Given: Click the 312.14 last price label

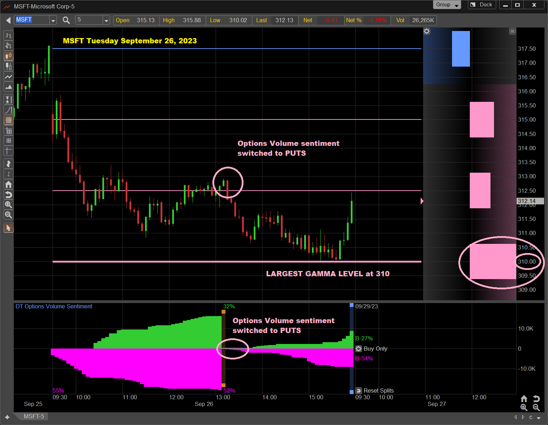Looking at the screenshot, I should point(530,201).
